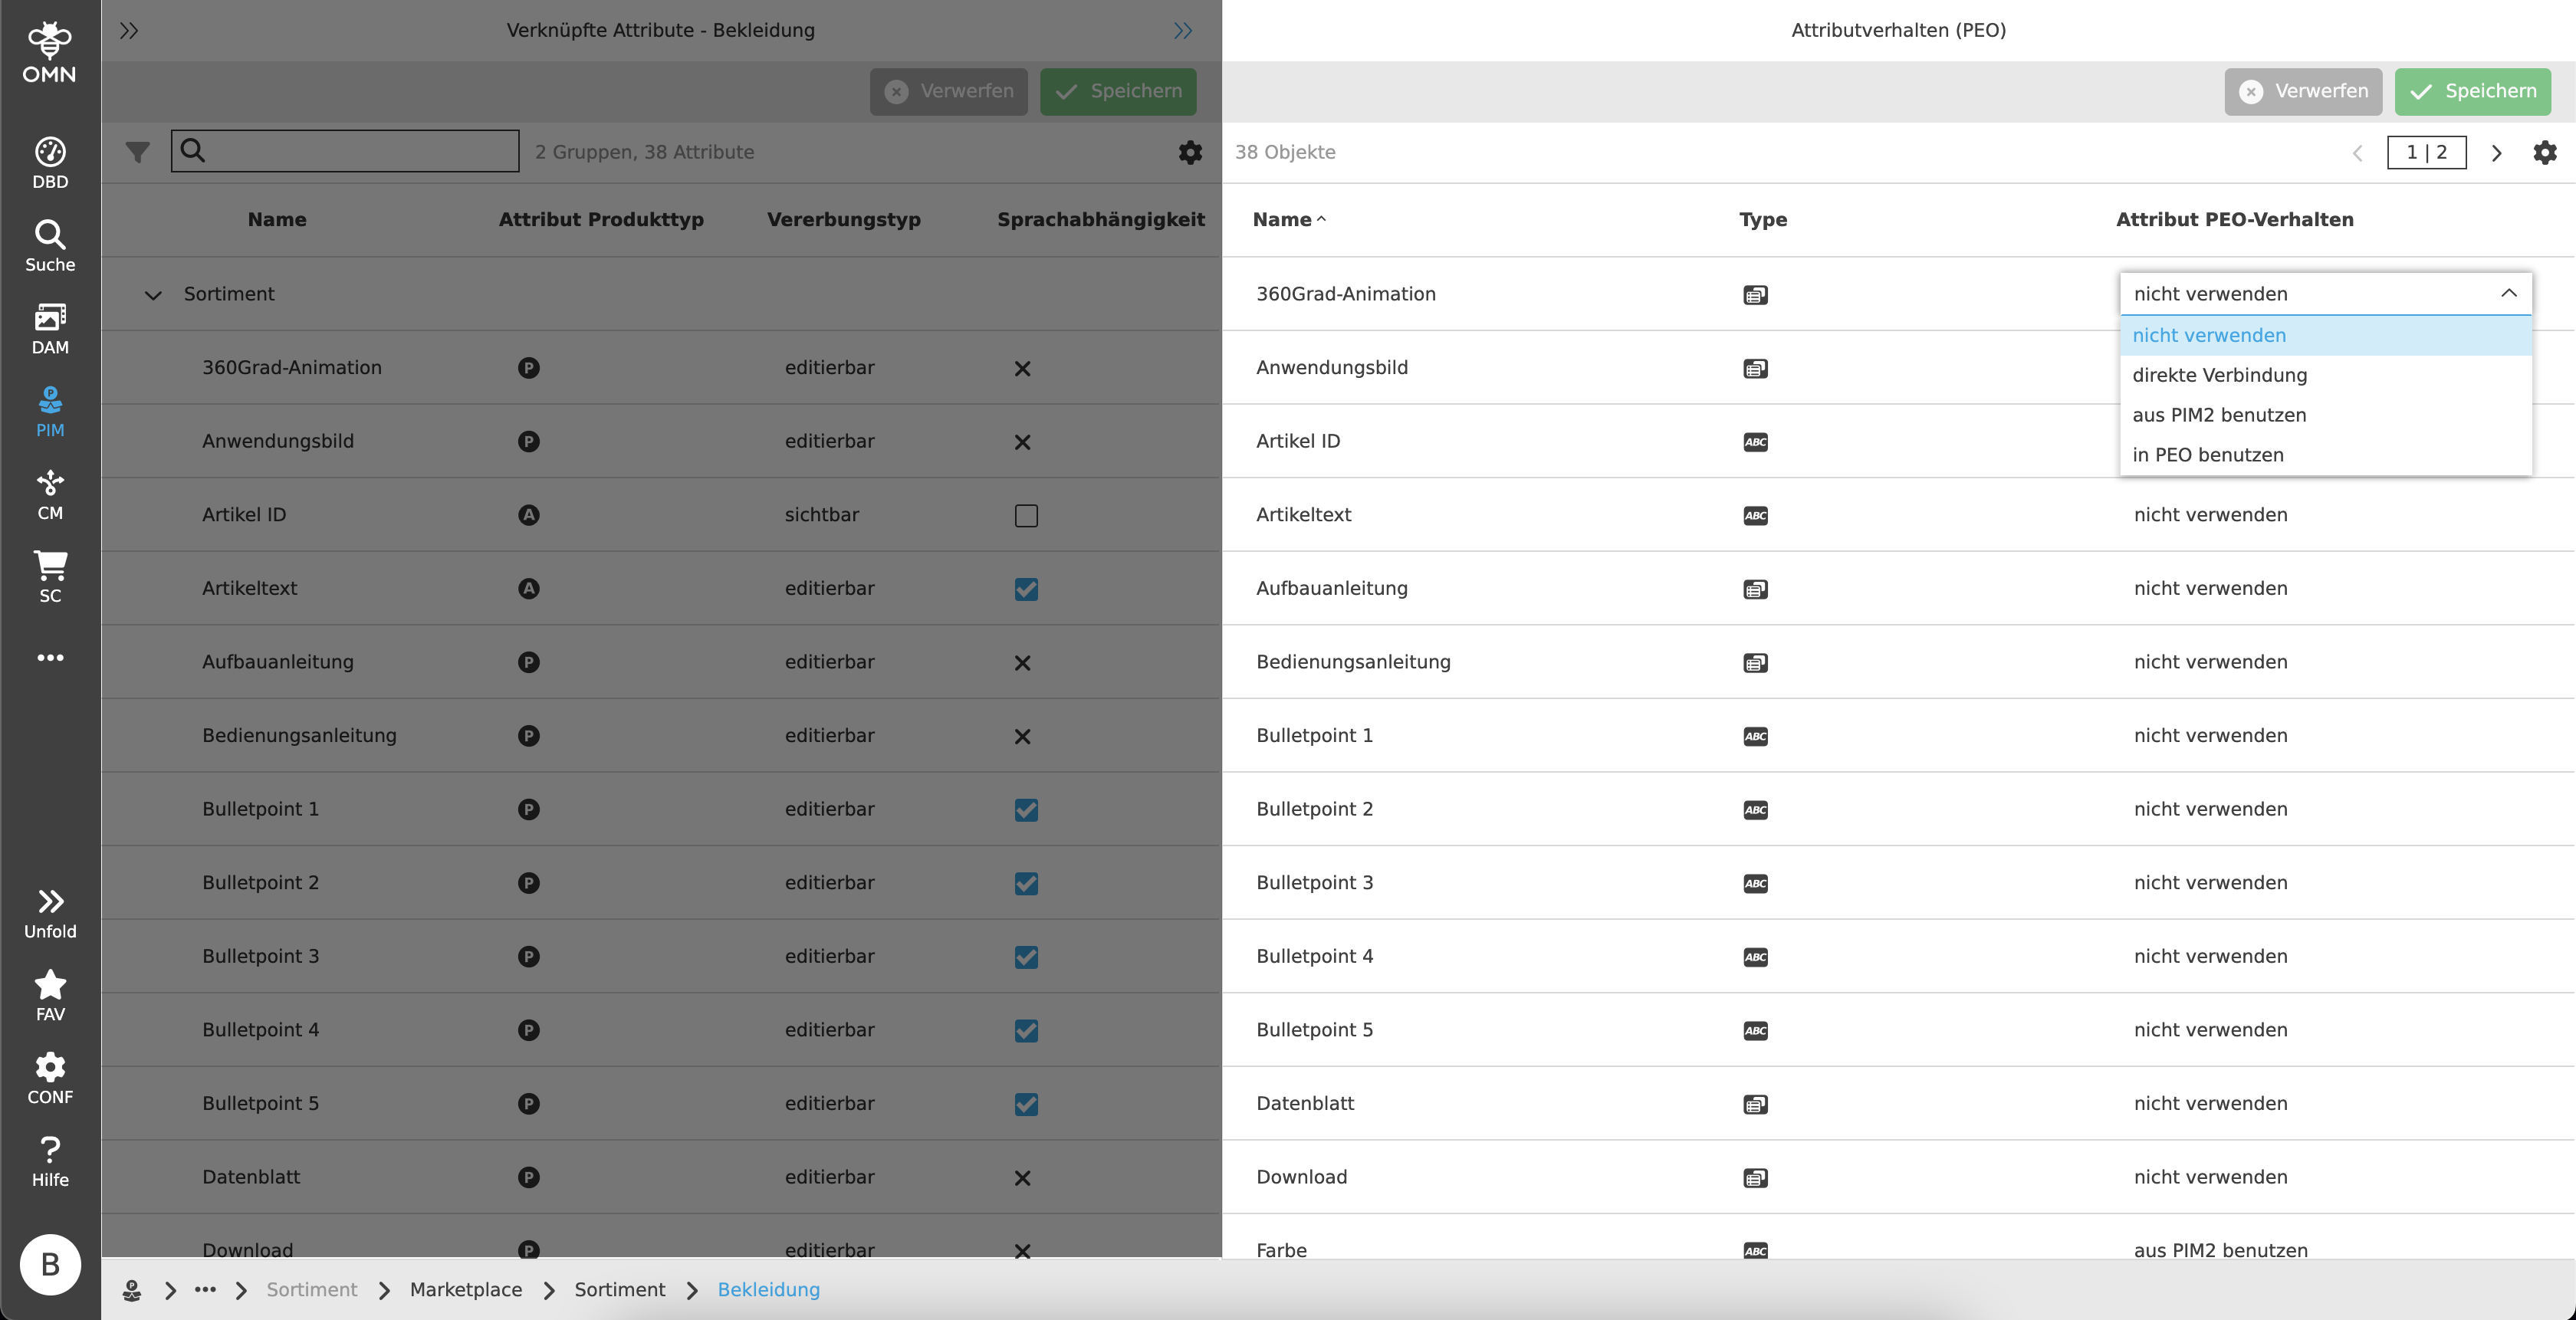Uncheck Bulletpoint 3 Sprachabhängigkeit checkbox
The height and width of the screenshot is (1320, 2576).
[1026, 957]
